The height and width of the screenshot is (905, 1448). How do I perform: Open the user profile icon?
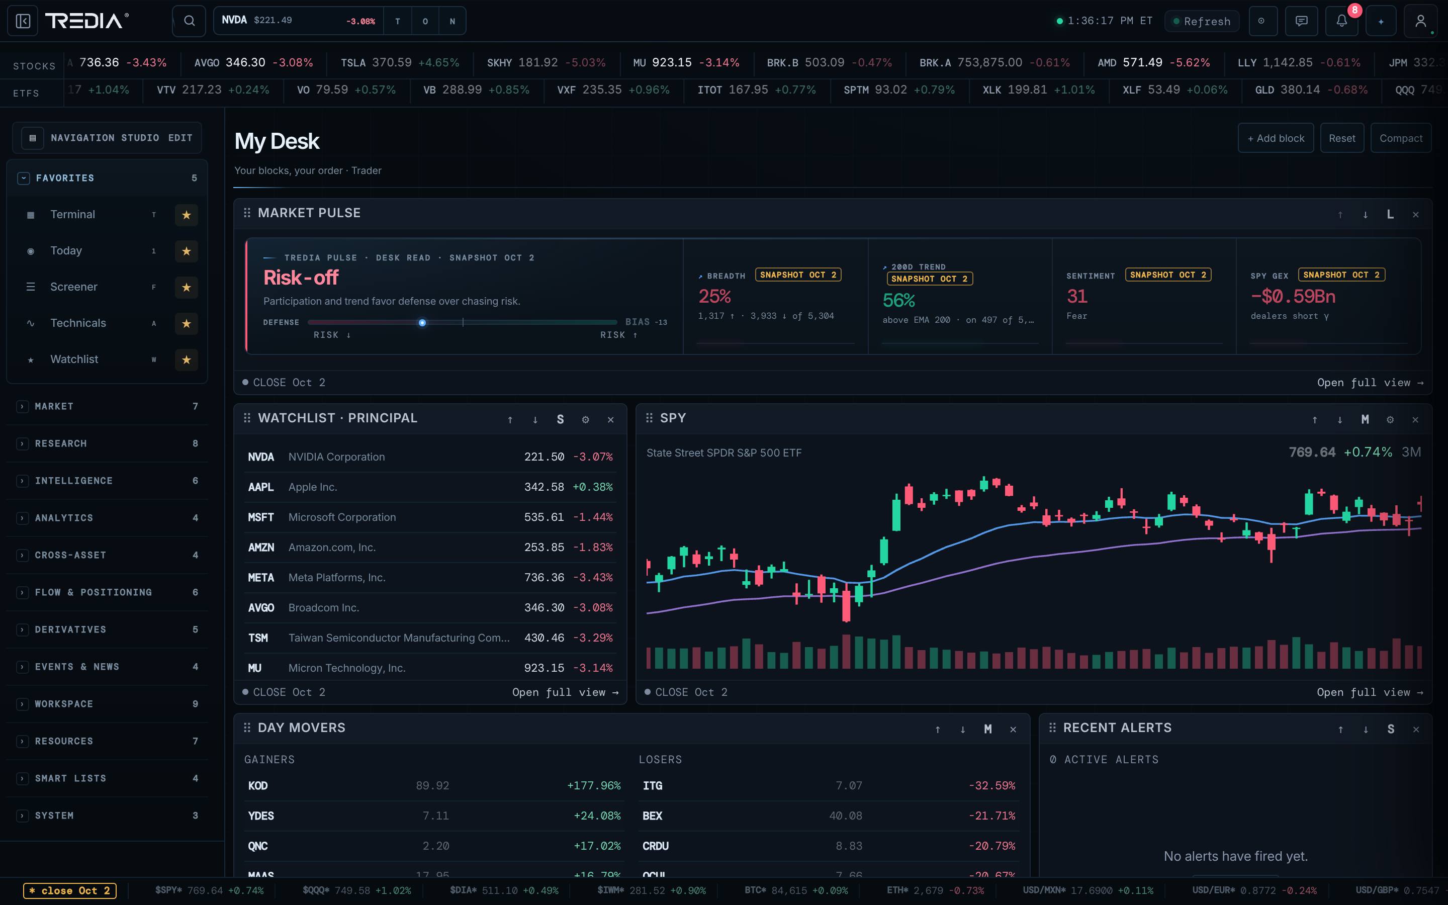tap(1420, 21)
